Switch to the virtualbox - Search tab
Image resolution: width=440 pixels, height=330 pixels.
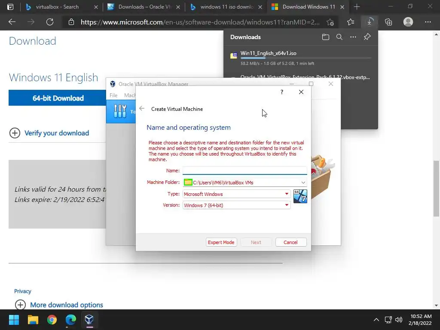[x=57, y=7]
